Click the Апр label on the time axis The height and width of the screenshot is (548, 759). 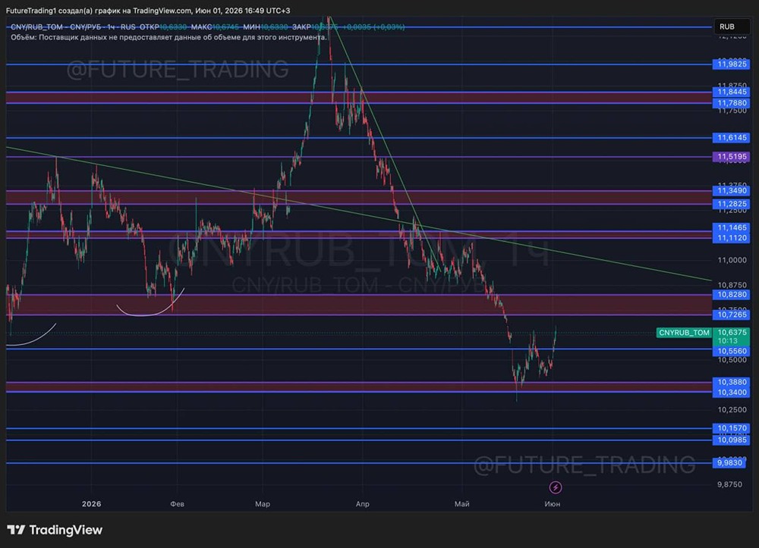[x=363, y=503]
